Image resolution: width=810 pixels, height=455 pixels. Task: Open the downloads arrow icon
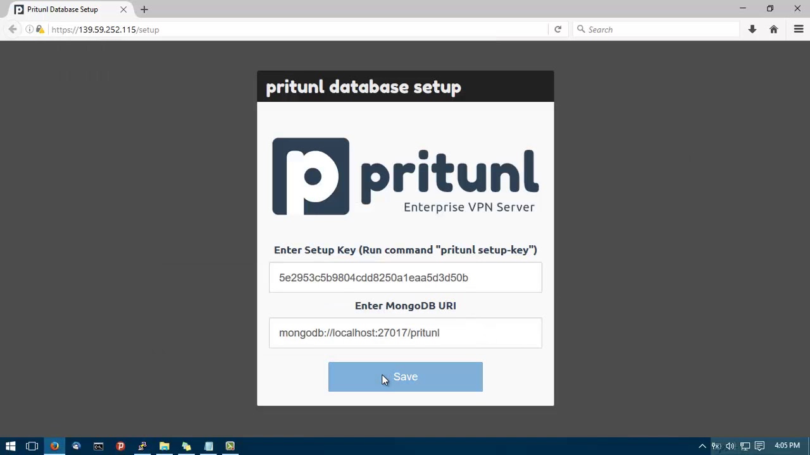752,29
